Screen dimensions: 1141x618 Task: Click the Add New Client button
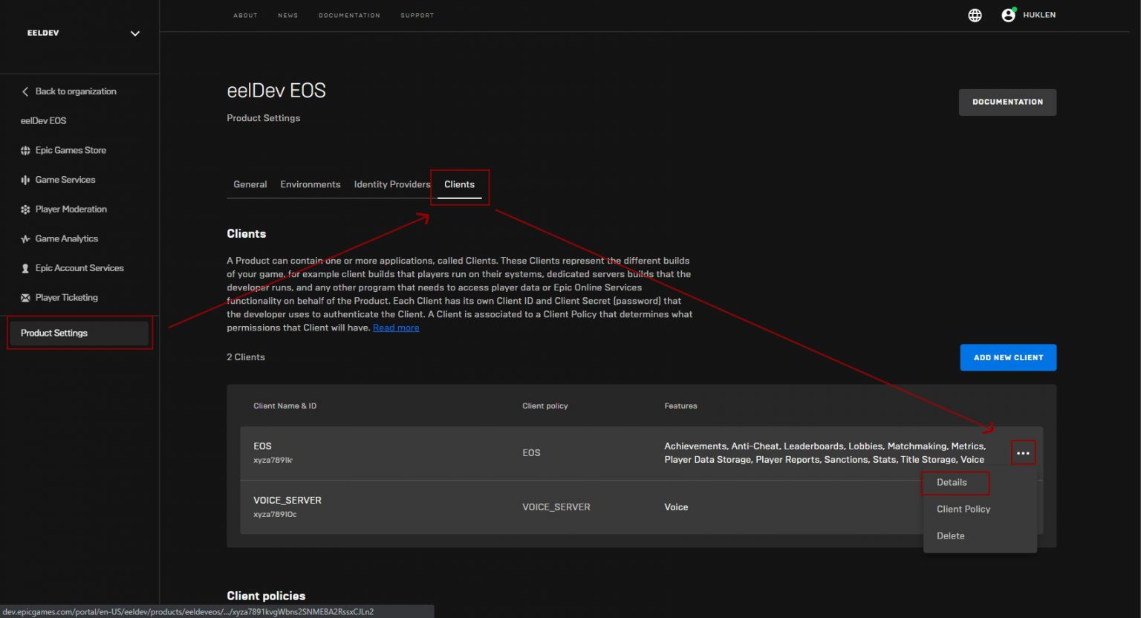1008,357
